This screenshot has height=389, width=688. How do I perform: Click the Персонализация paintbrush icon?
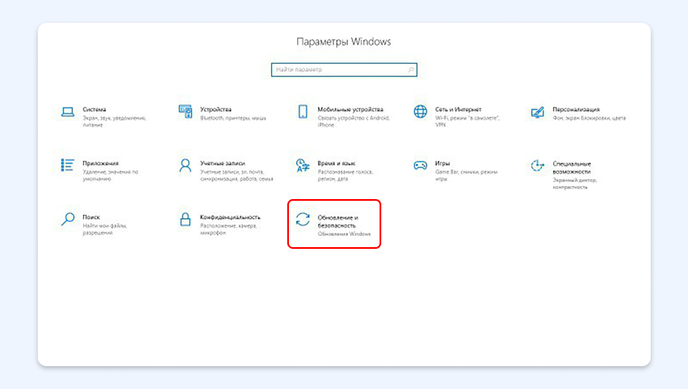537,112
